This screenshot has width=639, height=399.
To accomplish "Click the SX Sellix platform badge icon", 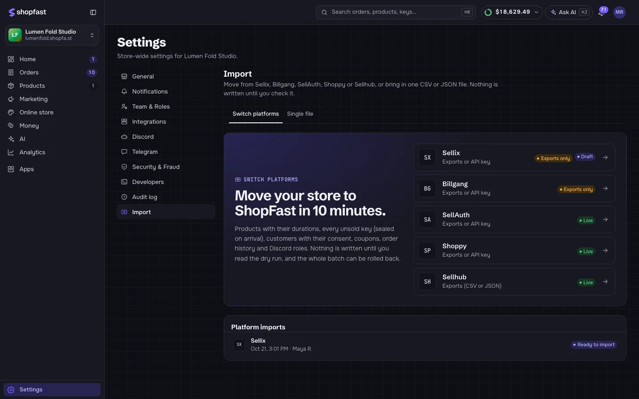I will click(427, 157).
